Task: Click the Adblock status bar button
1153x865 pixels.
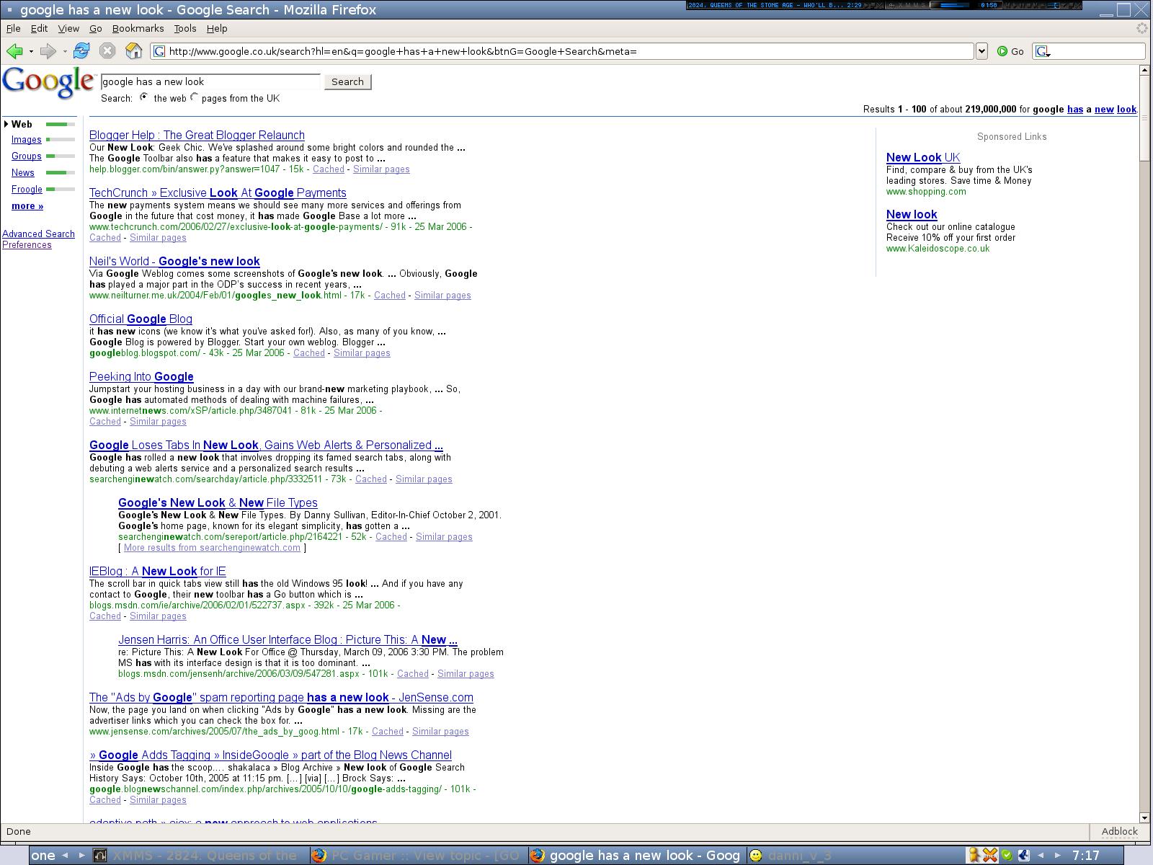Action: pos(1119,831)
